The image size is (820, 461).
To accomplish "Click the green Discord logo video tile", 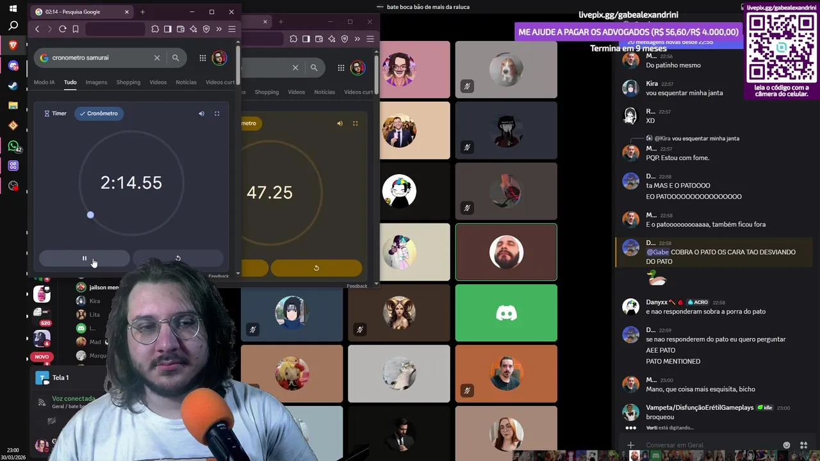I will click(506, 313).
